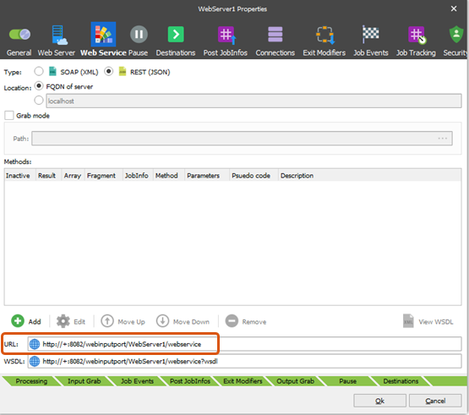This screenshot has height=415, width=469.
Task: Add a new method with green plus
Action: (x=18, y=321)
